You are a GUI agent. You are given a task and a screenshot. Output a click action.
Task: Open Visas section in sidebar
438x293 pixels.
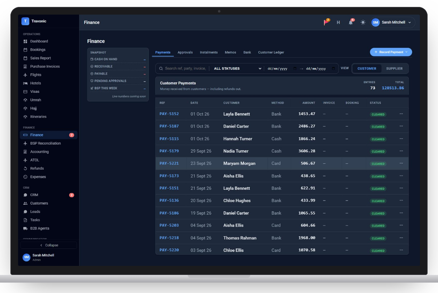pyautogui.click(x=48, y=91)
